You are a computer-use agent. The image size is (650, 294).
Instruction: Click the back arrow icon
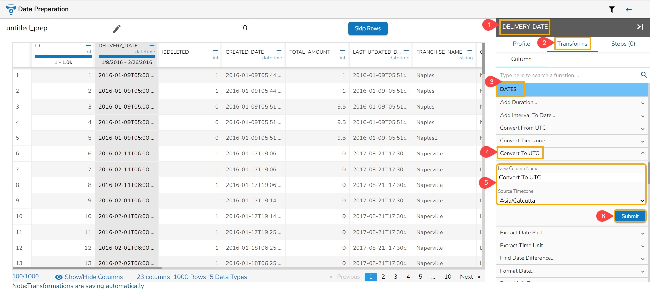click(629, 9)
